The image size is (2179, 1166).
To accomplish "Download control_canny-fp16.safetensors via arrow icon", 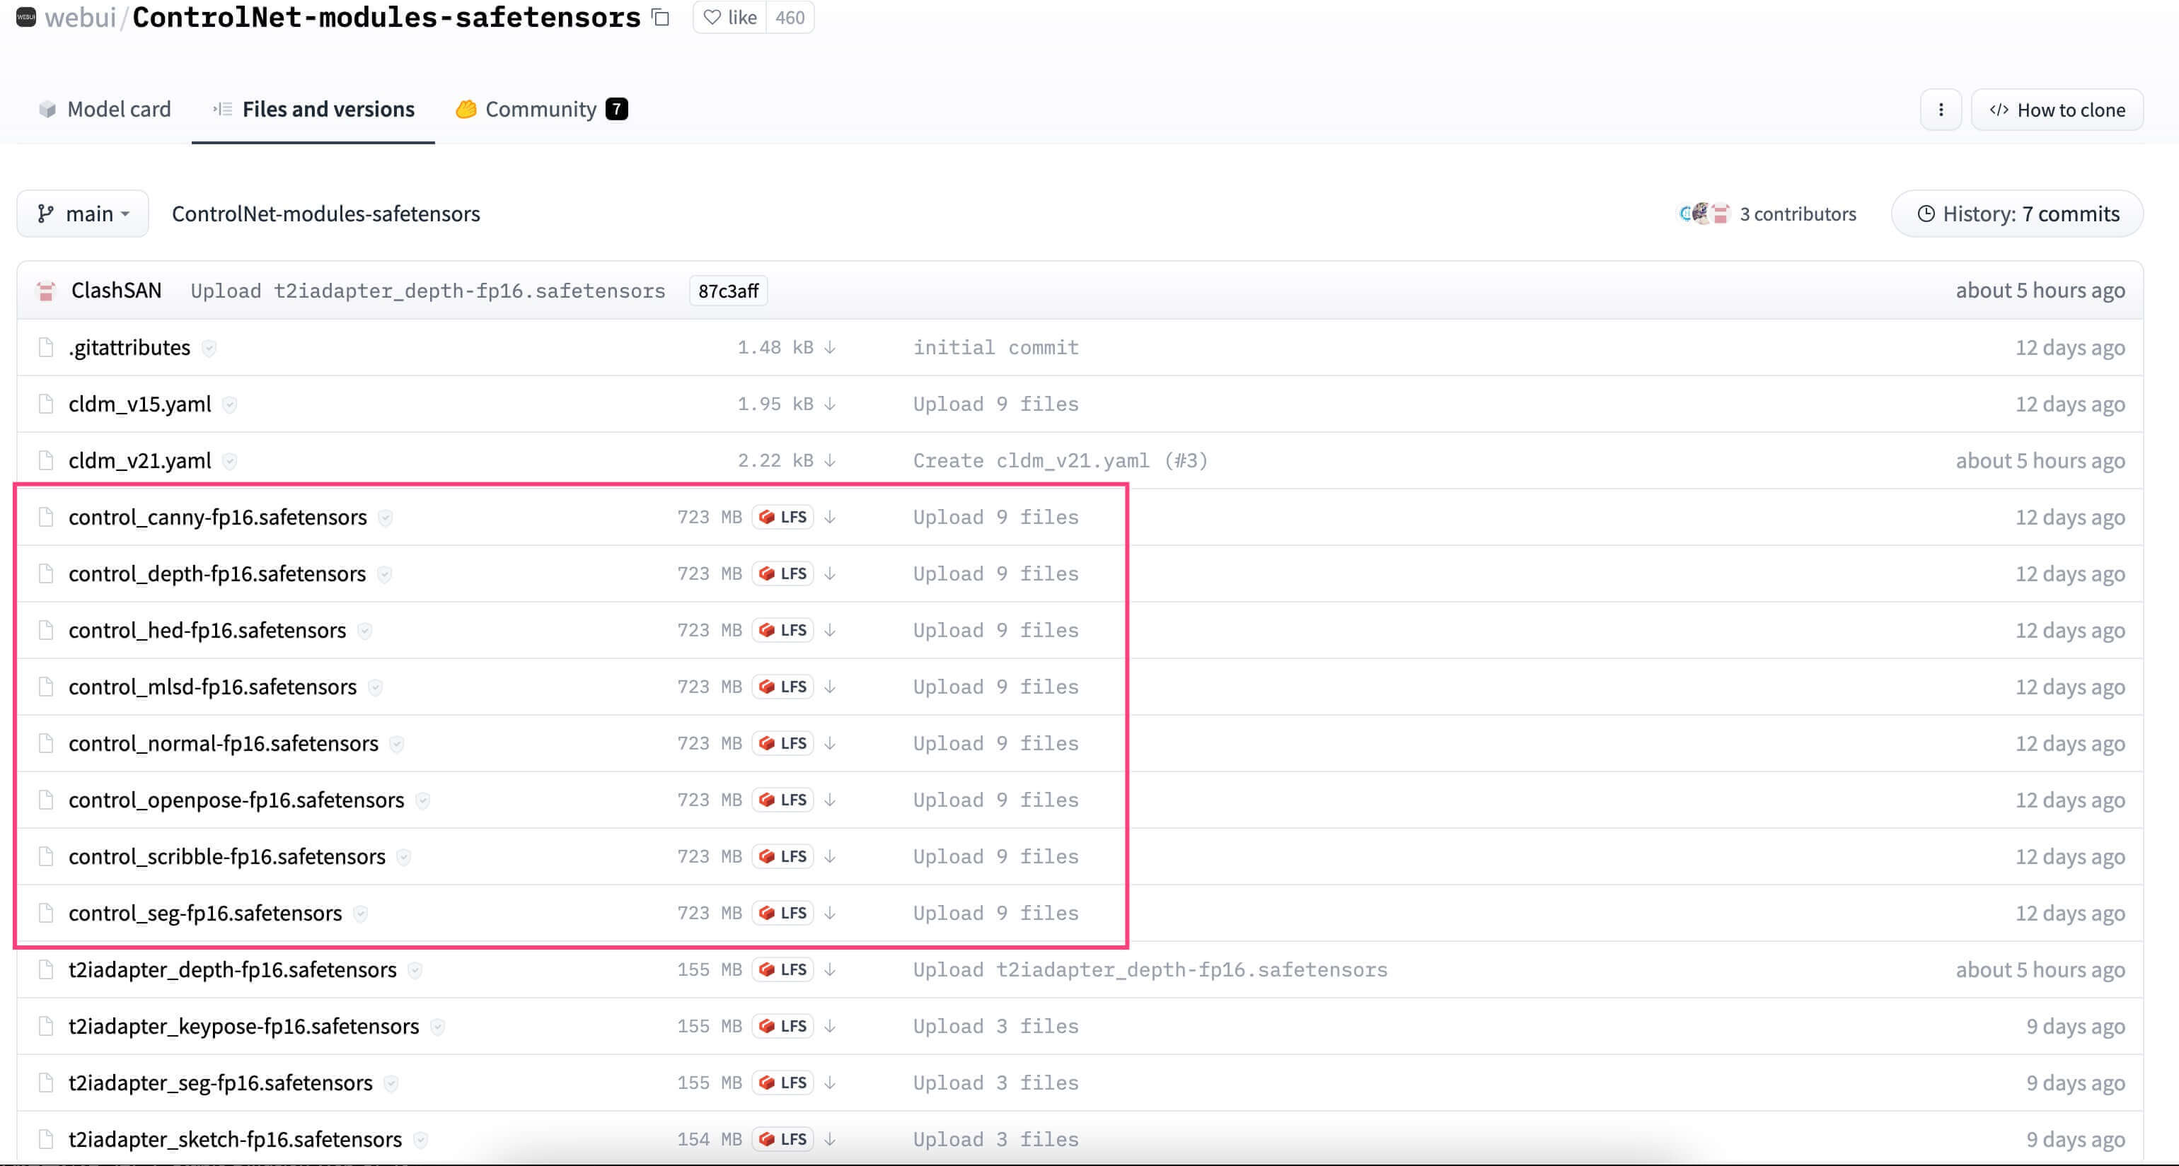I will [x=830, y=517].
